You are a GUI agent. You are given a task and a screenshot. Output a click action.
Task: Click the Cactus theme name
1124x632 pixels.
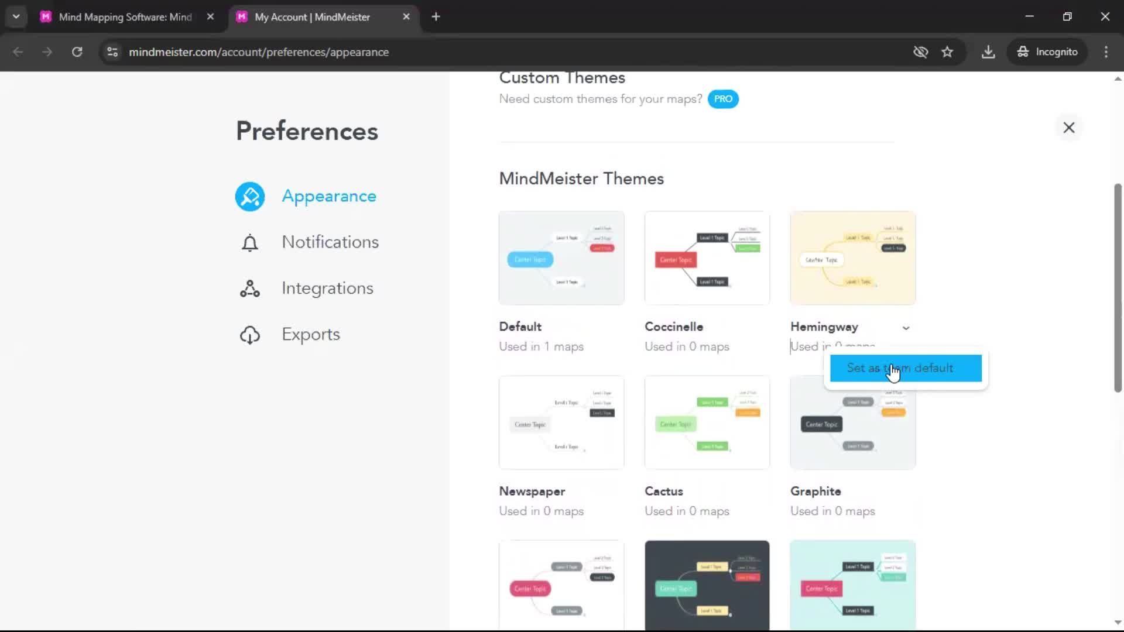664,492
